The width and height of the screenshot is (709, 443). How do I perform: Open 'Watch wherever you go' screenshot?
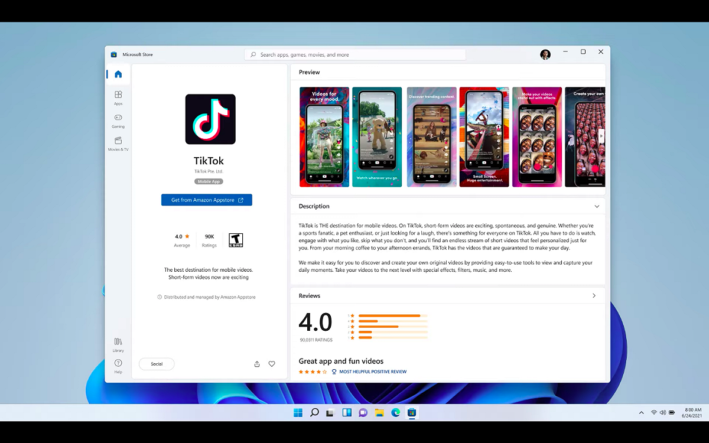tap(377, 137)
